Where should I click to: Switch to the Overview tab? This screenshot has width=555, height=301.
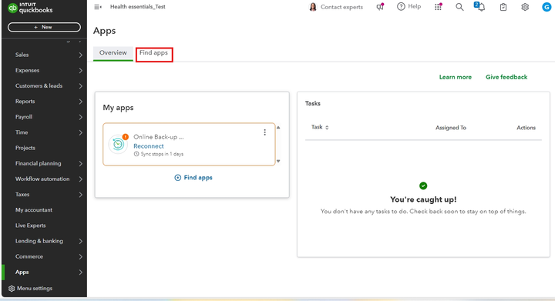coord(113,53)
